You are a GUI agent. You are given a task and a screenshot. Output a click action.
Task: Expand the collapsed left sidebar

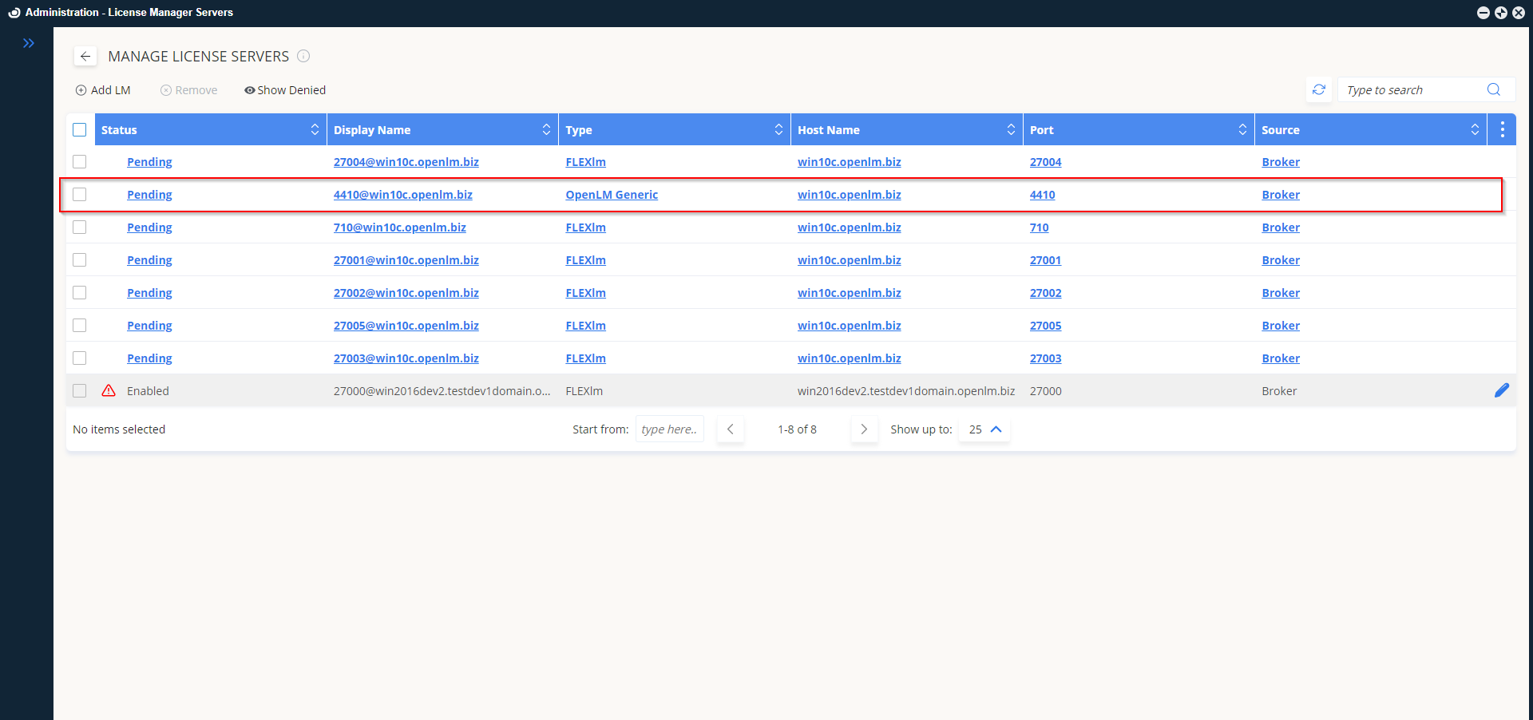[x=29, y=43]
